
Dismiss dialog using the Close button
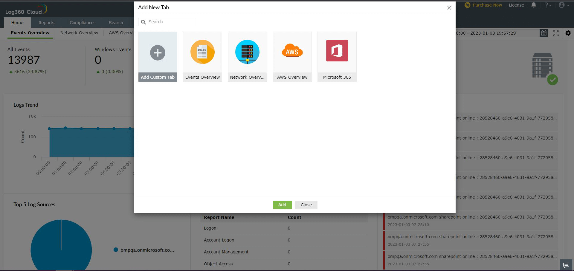pos(306,205)
